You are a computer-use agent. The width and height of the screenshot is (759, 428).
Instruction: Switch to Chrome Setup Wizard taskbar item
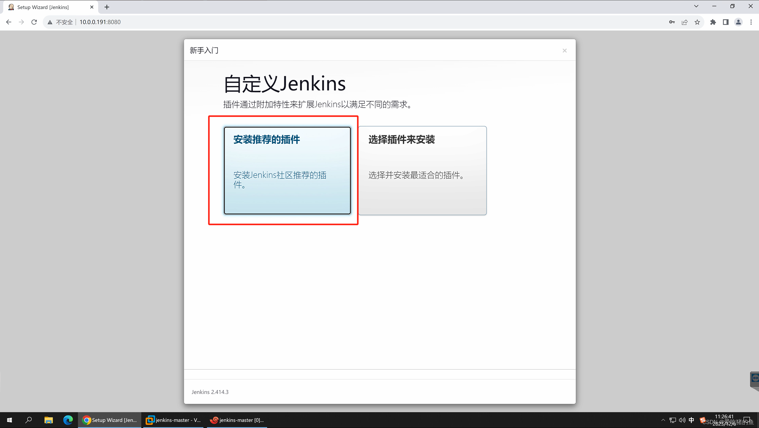point(110,420)
